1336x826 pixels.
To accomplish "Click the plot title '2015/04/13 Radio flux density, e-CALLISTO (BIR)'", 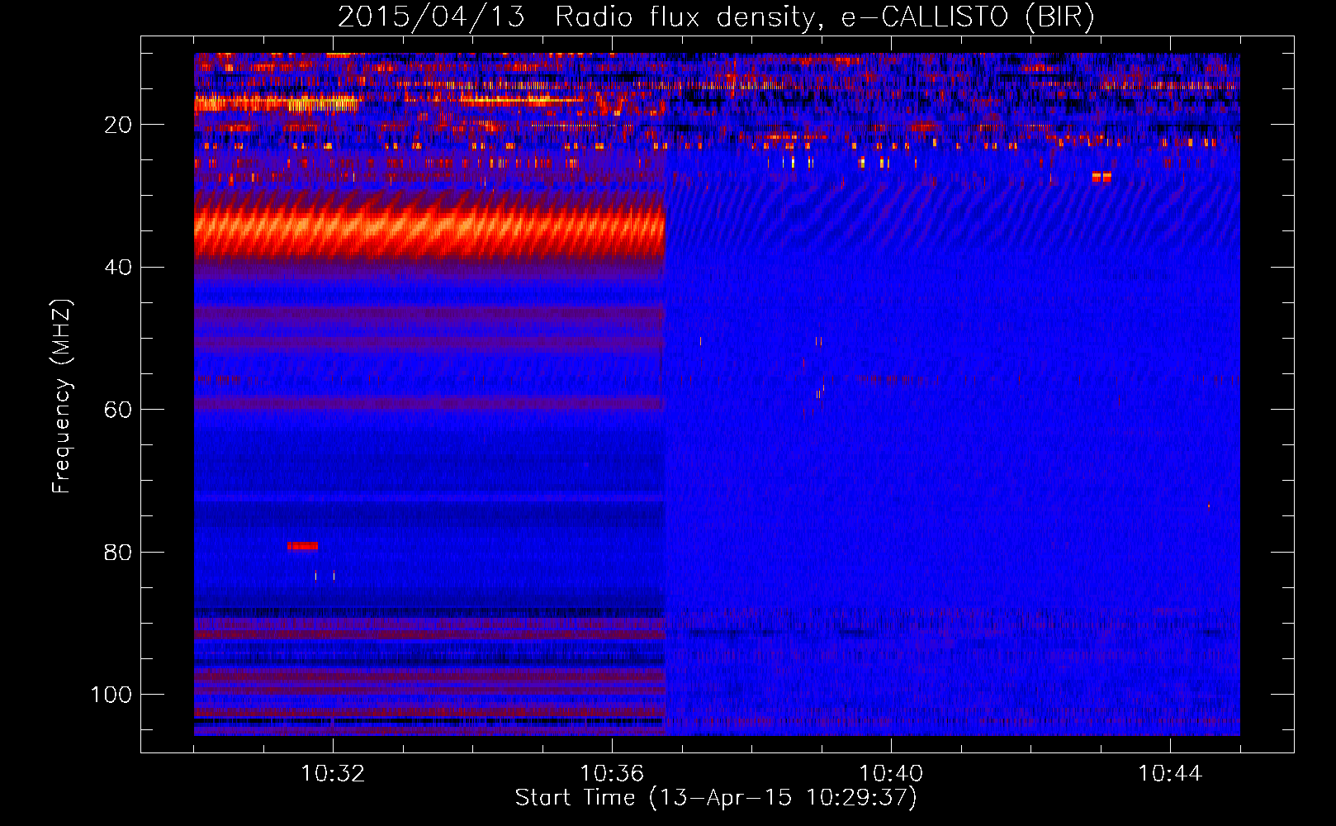I will coord(716,17).
